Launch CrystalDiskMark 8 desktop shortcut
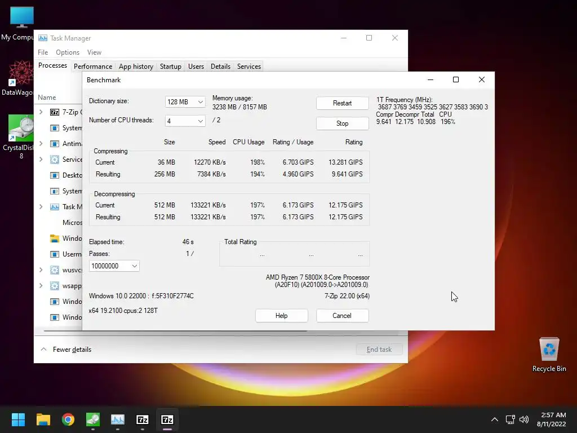 pyautogui.click(x=20, y=136)
